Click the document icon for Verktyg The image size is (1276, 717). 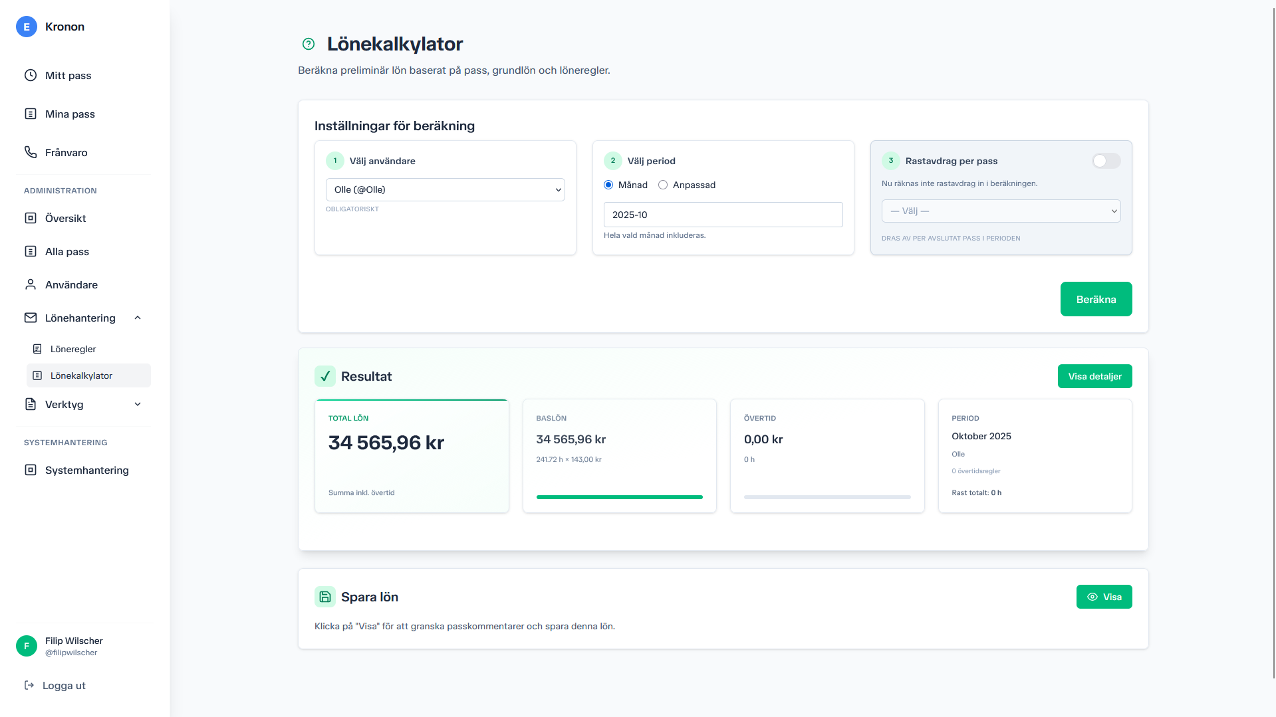(31, 404)
